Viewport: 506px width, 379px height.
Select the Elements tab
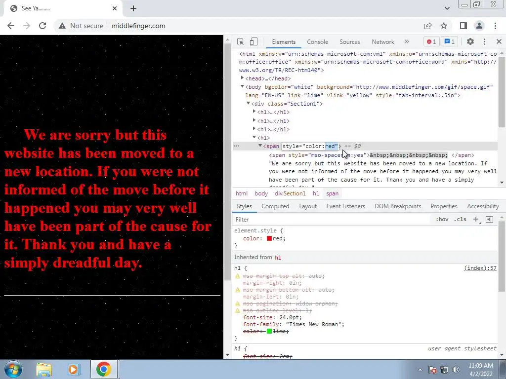coord(284,42)
